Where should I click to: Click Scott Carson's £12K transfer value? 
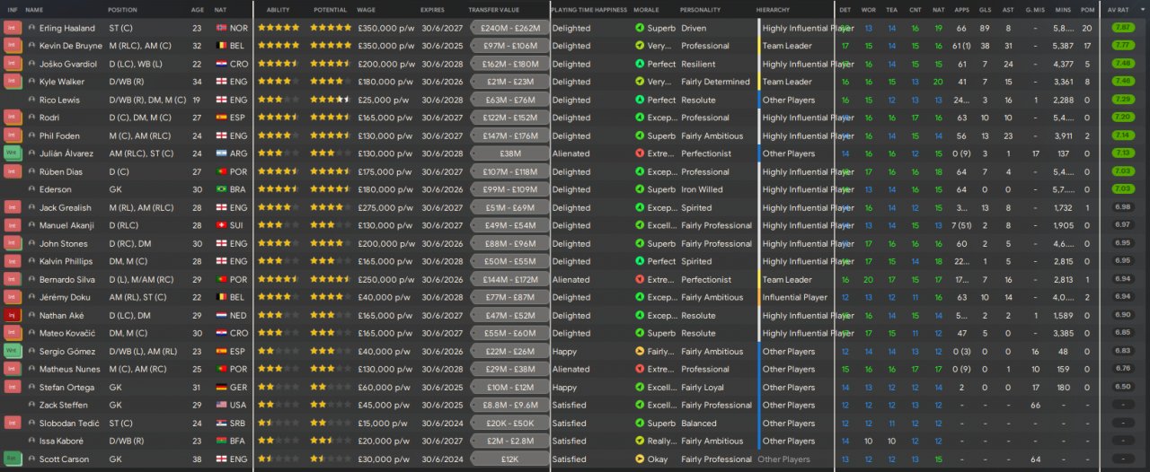click(509, 459)
